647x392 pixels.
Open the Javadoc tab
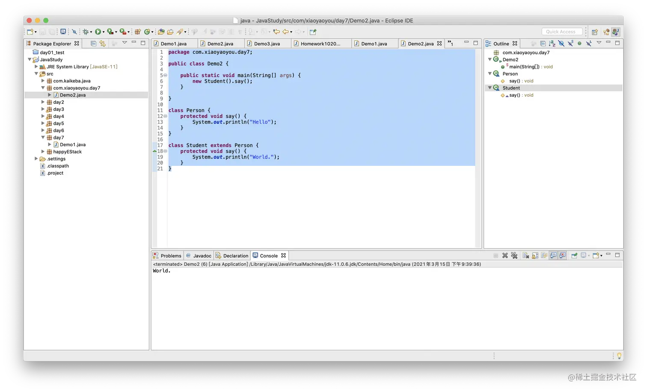point(199,256)
